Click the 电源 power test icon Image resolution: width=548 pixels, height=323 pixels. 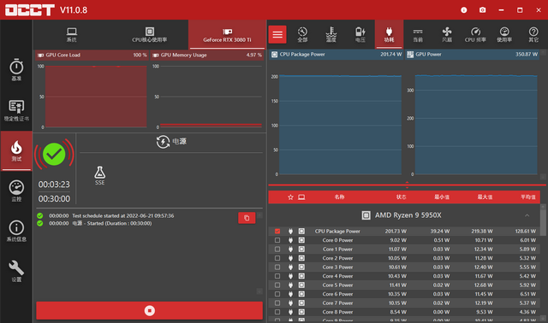[x=163, y=142]
